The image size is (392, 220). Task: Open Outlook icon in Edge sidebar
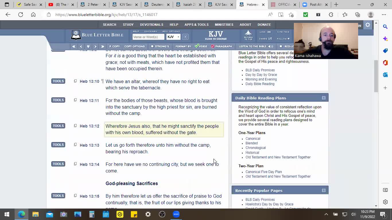click(x=385, y=75)
